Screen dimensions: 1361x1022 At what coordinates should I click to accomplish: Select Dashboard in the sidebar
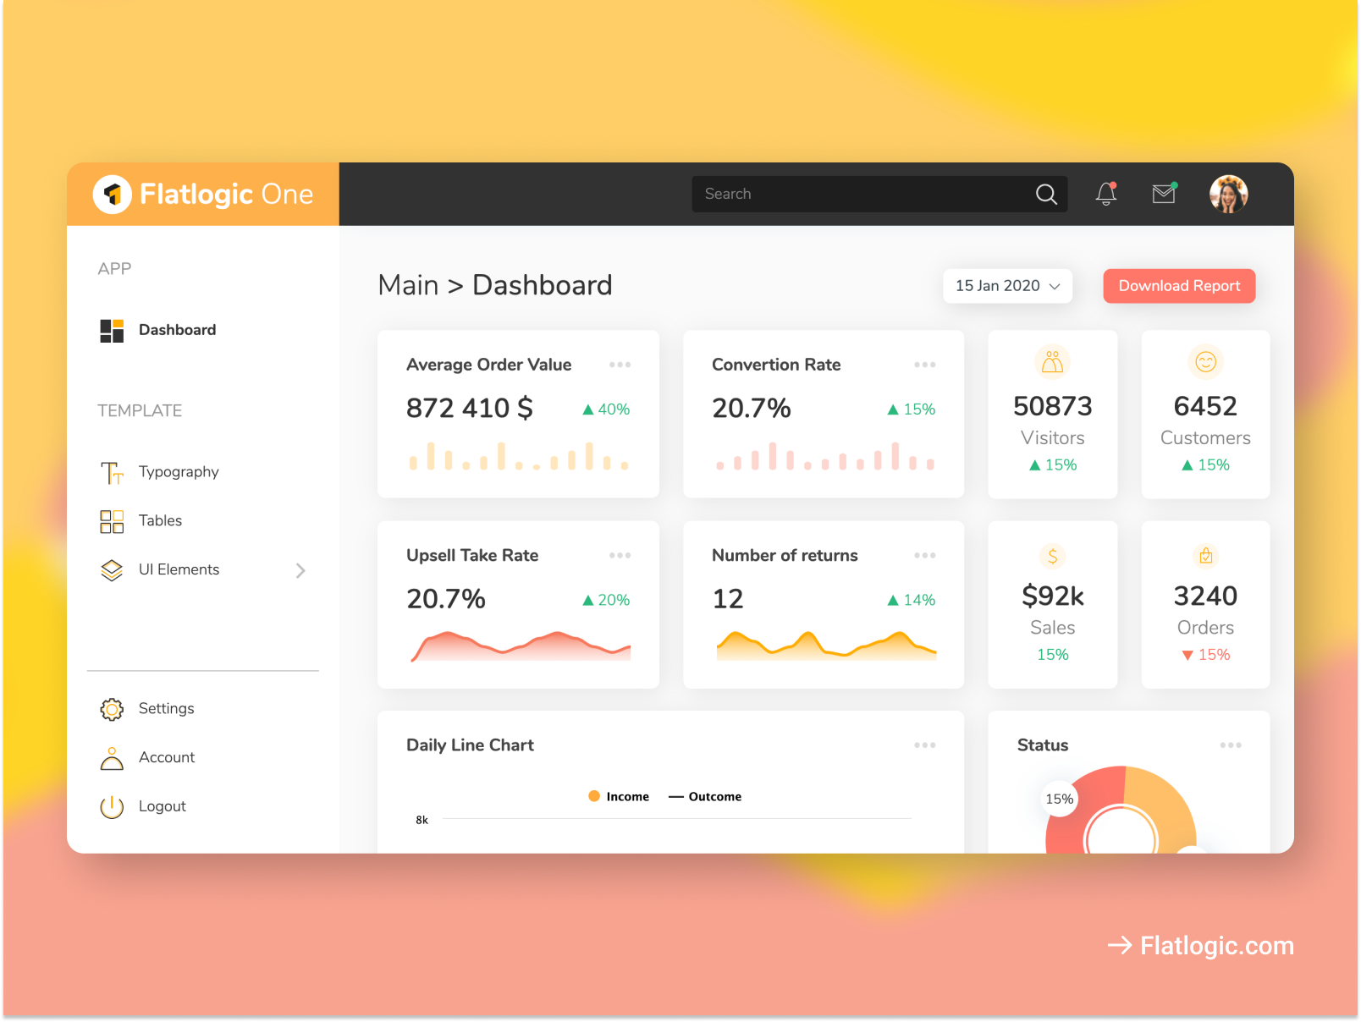coord(177,330)
